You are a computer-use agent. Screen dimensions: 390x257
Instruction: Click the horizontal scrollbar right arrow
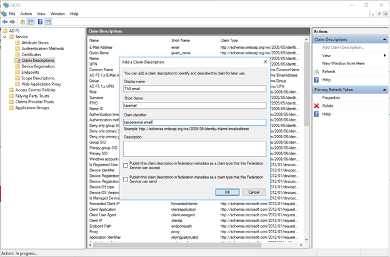301,245
